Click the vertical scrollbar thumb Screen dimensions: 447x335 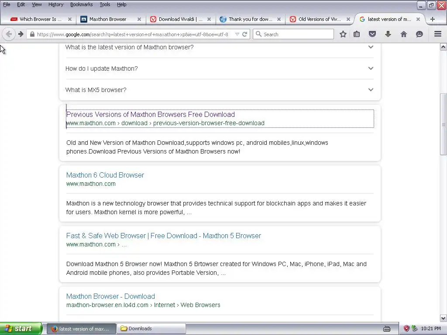point(444,124)
